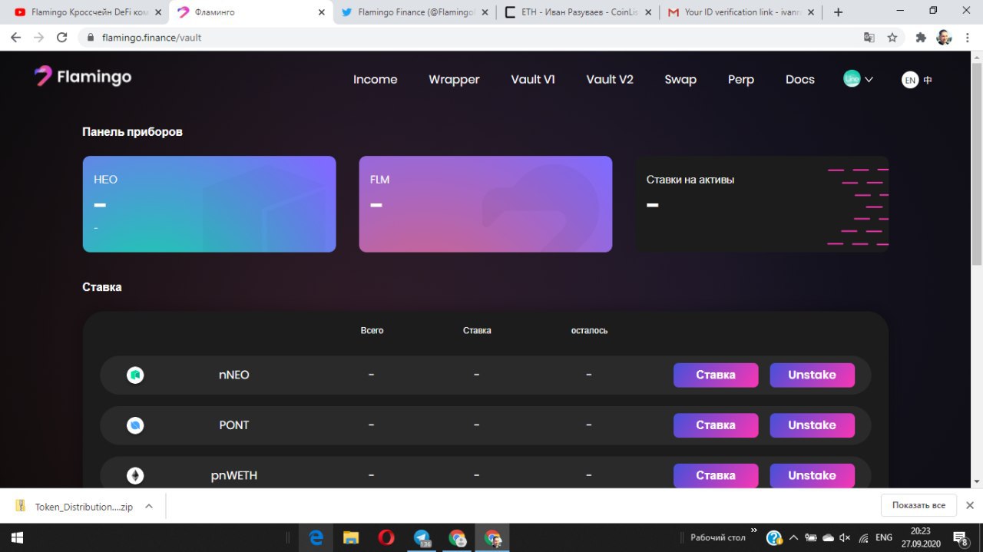Open Google Translate icon in address bar

[x=869, y=37]
